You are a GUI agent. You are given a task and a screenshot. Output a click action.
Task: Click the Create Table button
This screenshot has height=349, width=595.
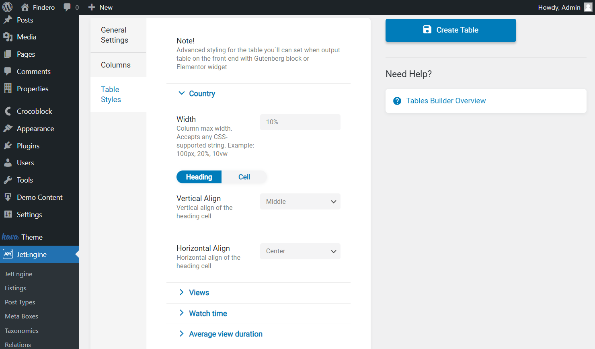tap(451, 30)
